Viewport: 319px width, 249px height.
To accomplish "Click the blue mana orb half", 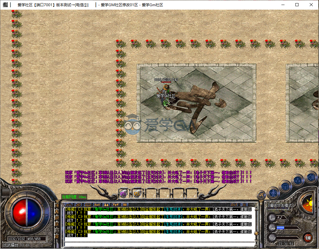I will (34, 213).
